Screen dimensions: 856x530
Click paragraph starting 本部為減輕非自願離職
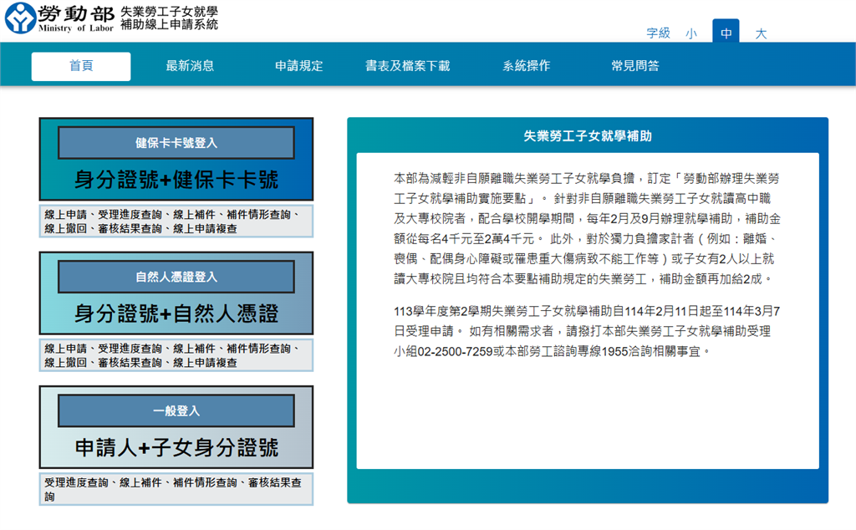point(587,229)
